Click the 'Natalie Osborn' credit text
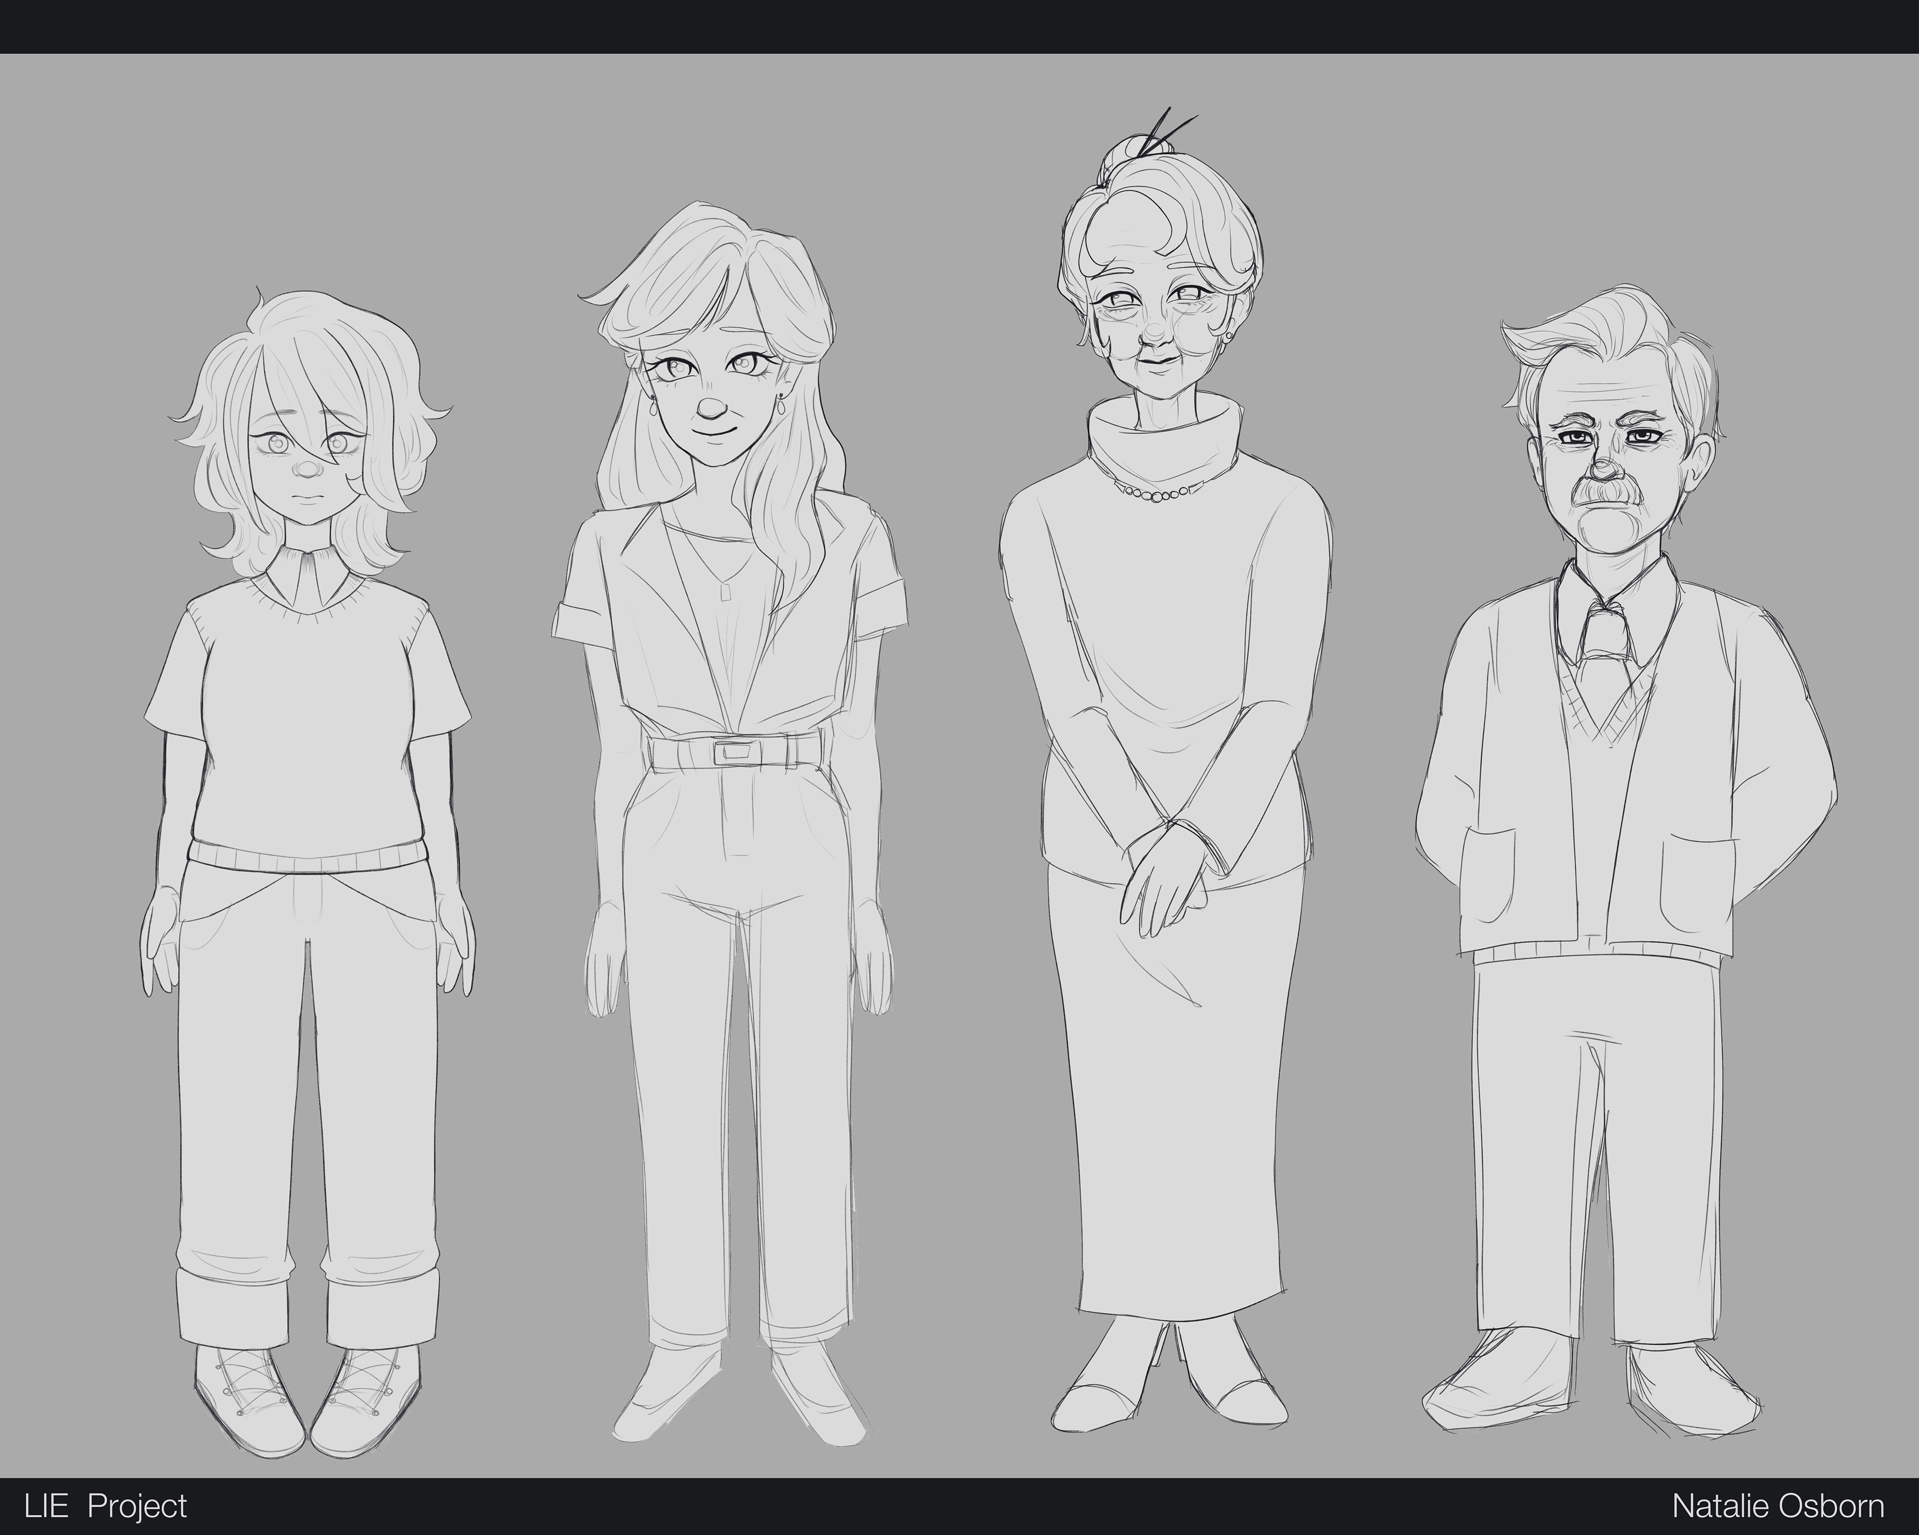Image resolution: width=1919 pixels, height=1535 pixels. tap(1778, 1506)
